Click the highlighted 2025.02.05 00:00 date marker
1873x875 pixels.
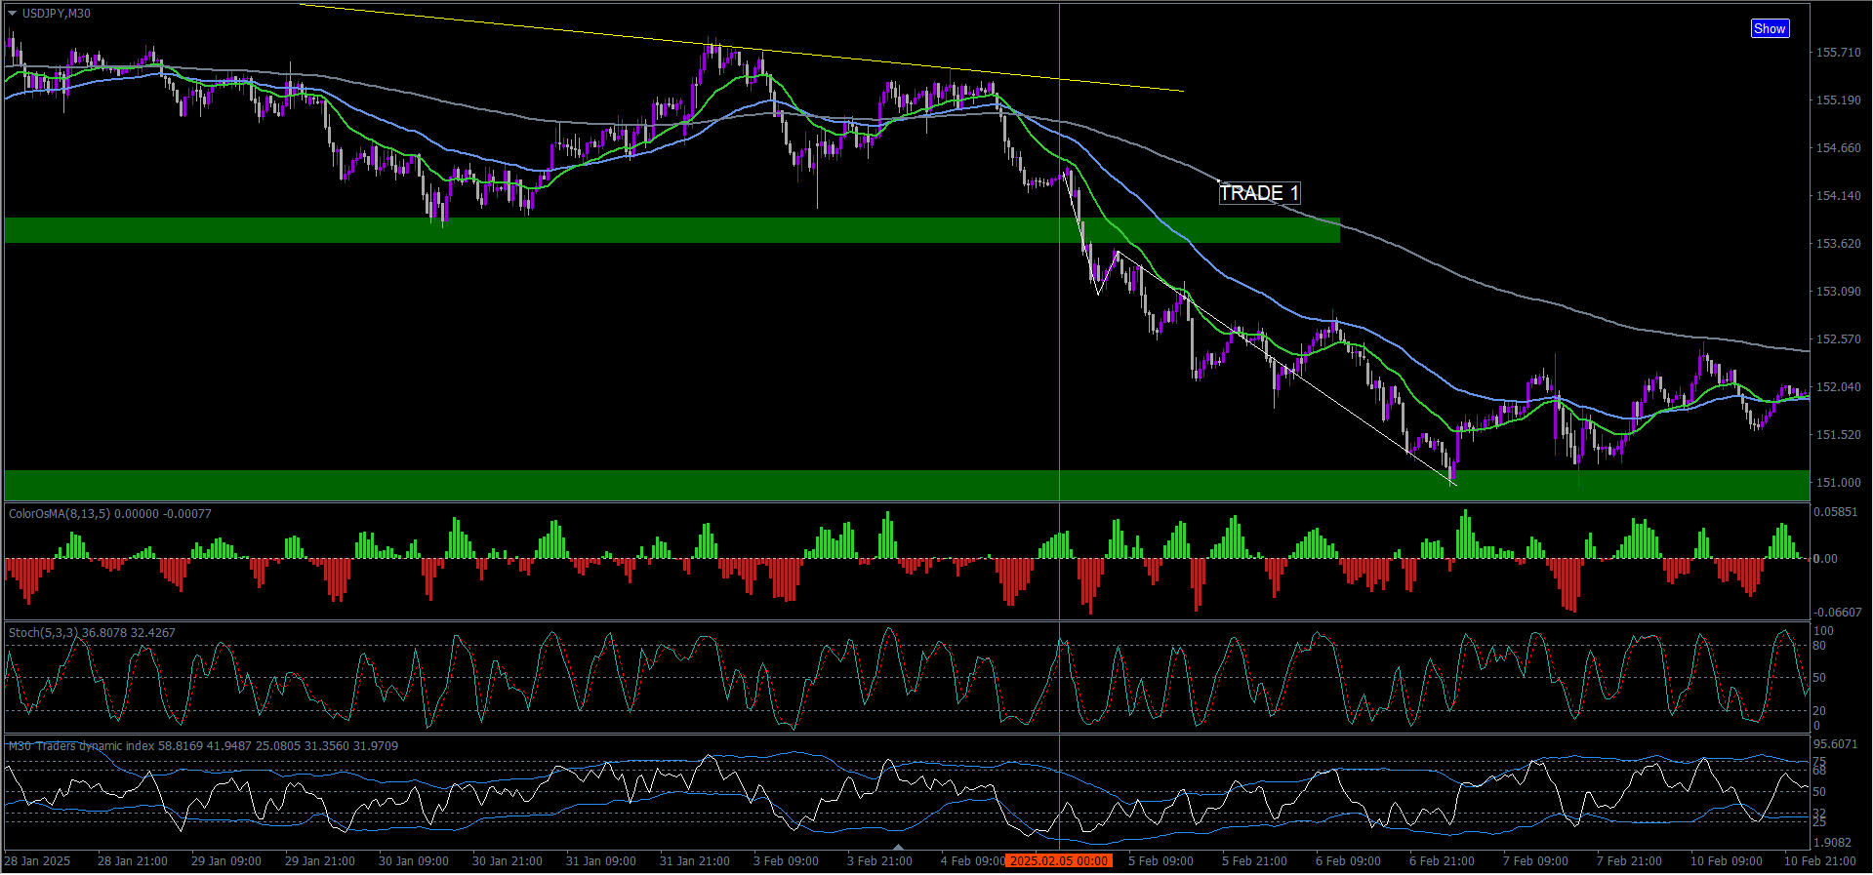(x=1059, y=860)
